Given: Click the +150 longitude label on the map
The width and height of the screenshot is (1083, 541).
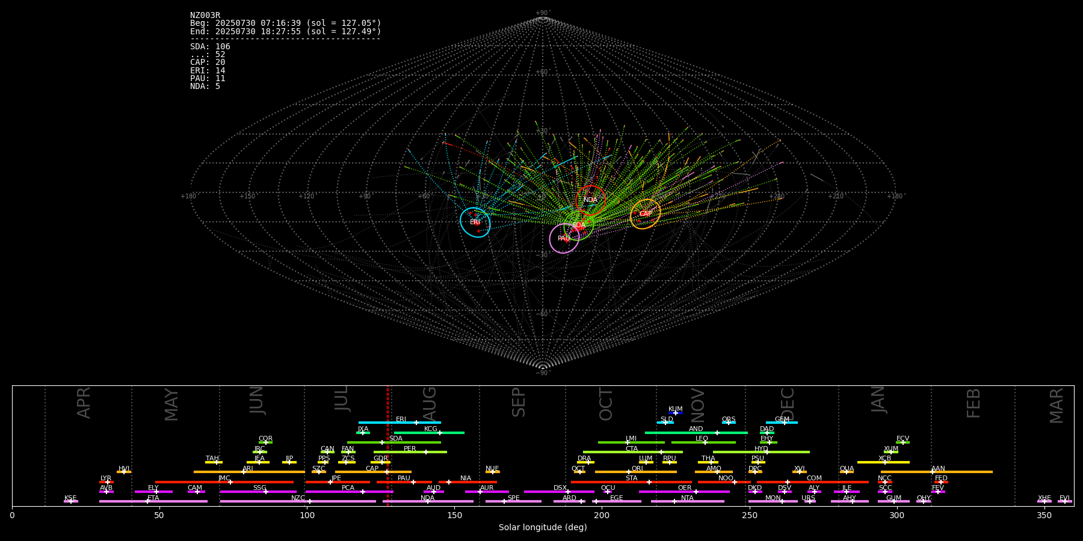Looking at the screenshot, I should click(x=247, y=197).
